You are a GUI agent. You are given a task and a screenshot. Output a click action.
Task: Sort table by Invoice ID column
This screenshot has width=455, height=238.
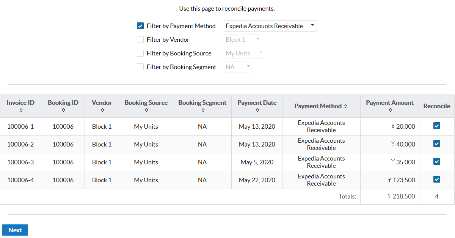click(x=20, y=110)
